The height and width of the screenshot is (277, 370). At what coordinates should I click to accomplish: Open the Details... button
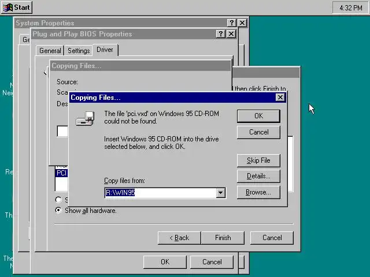(x=258, y=176)
